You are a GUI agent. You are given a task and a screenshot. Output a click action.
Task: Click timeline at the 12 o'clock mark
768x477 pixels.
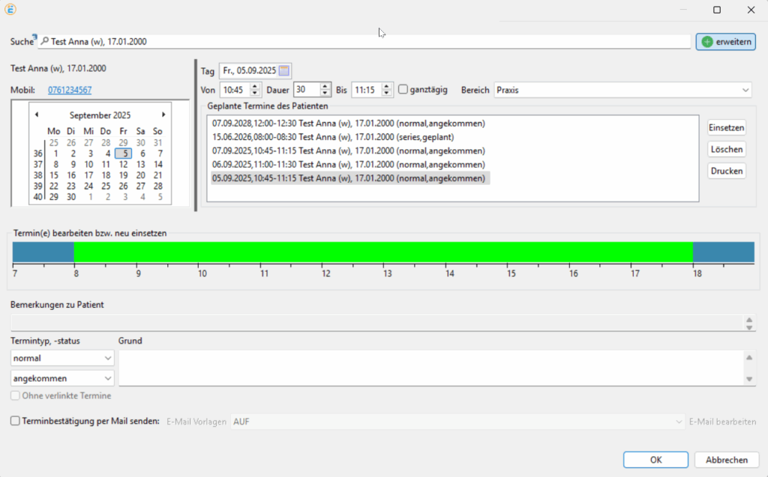pyautogui.click(x=326, y=252)
